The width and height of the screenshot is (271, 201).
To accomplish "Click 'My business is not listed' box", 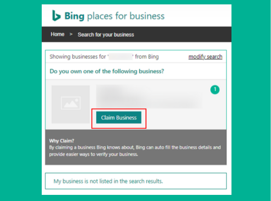I will tap(136, 181).
